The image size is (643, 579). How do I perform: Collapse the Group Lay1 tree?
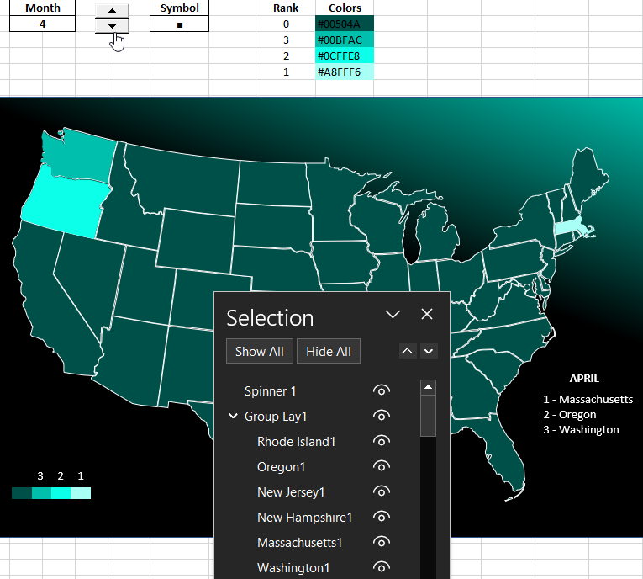coord(233,416)
